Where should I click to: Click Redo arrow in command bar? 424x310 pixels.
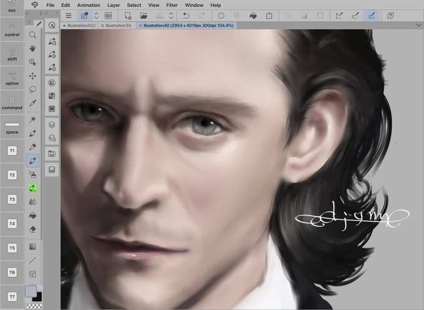(202, 16)
